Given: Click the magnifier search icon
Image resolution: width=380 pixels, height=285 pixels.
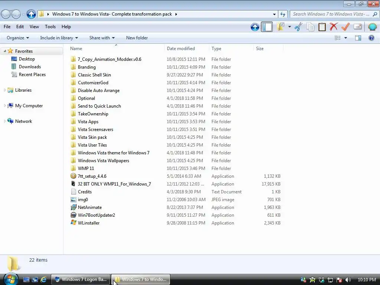Looking at the screenshot, I should click(x=375, y=14).
